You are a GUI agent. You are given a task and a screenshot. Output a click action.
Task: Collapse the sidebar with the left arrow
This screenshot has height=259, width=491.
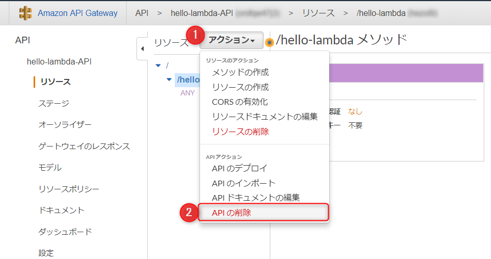[x=142, y=49]
